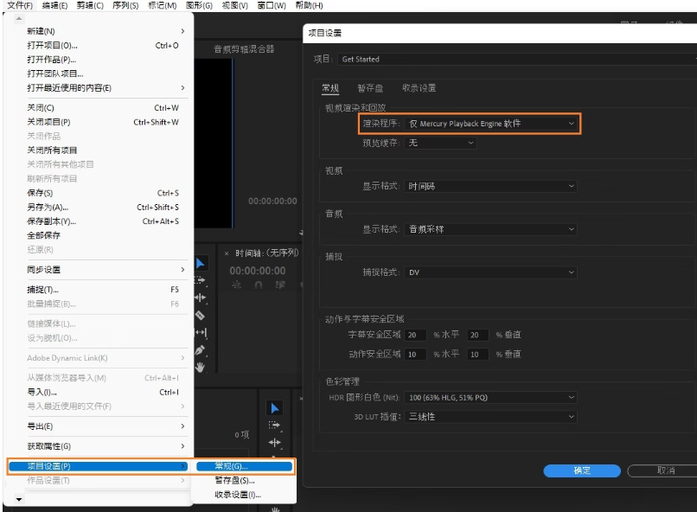Choose 打开项目(O)... in the File menu
The image size is (697, 512).
(106, 45)
